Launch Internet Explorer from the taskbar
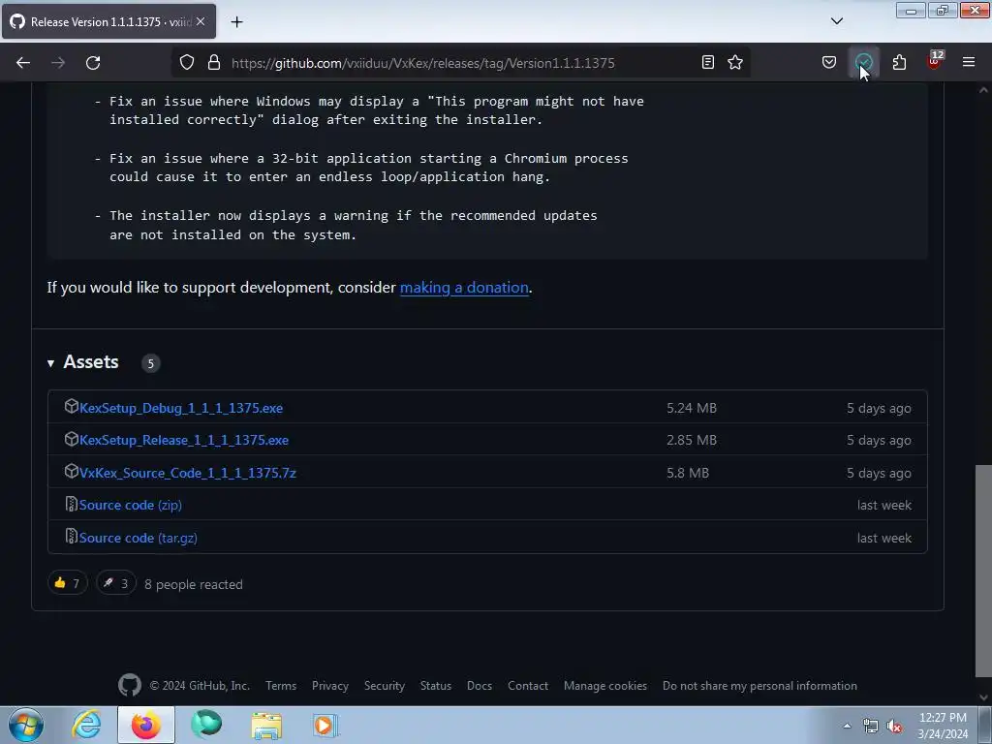Image resolution: width=992 pixels, height=744 pixels. point(86,725)
